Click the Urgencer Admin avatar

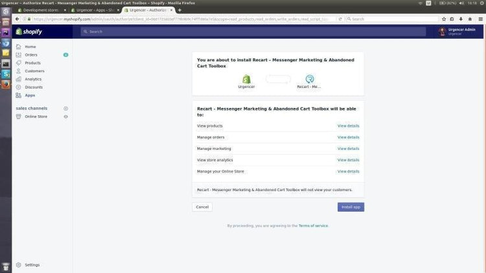443,31
